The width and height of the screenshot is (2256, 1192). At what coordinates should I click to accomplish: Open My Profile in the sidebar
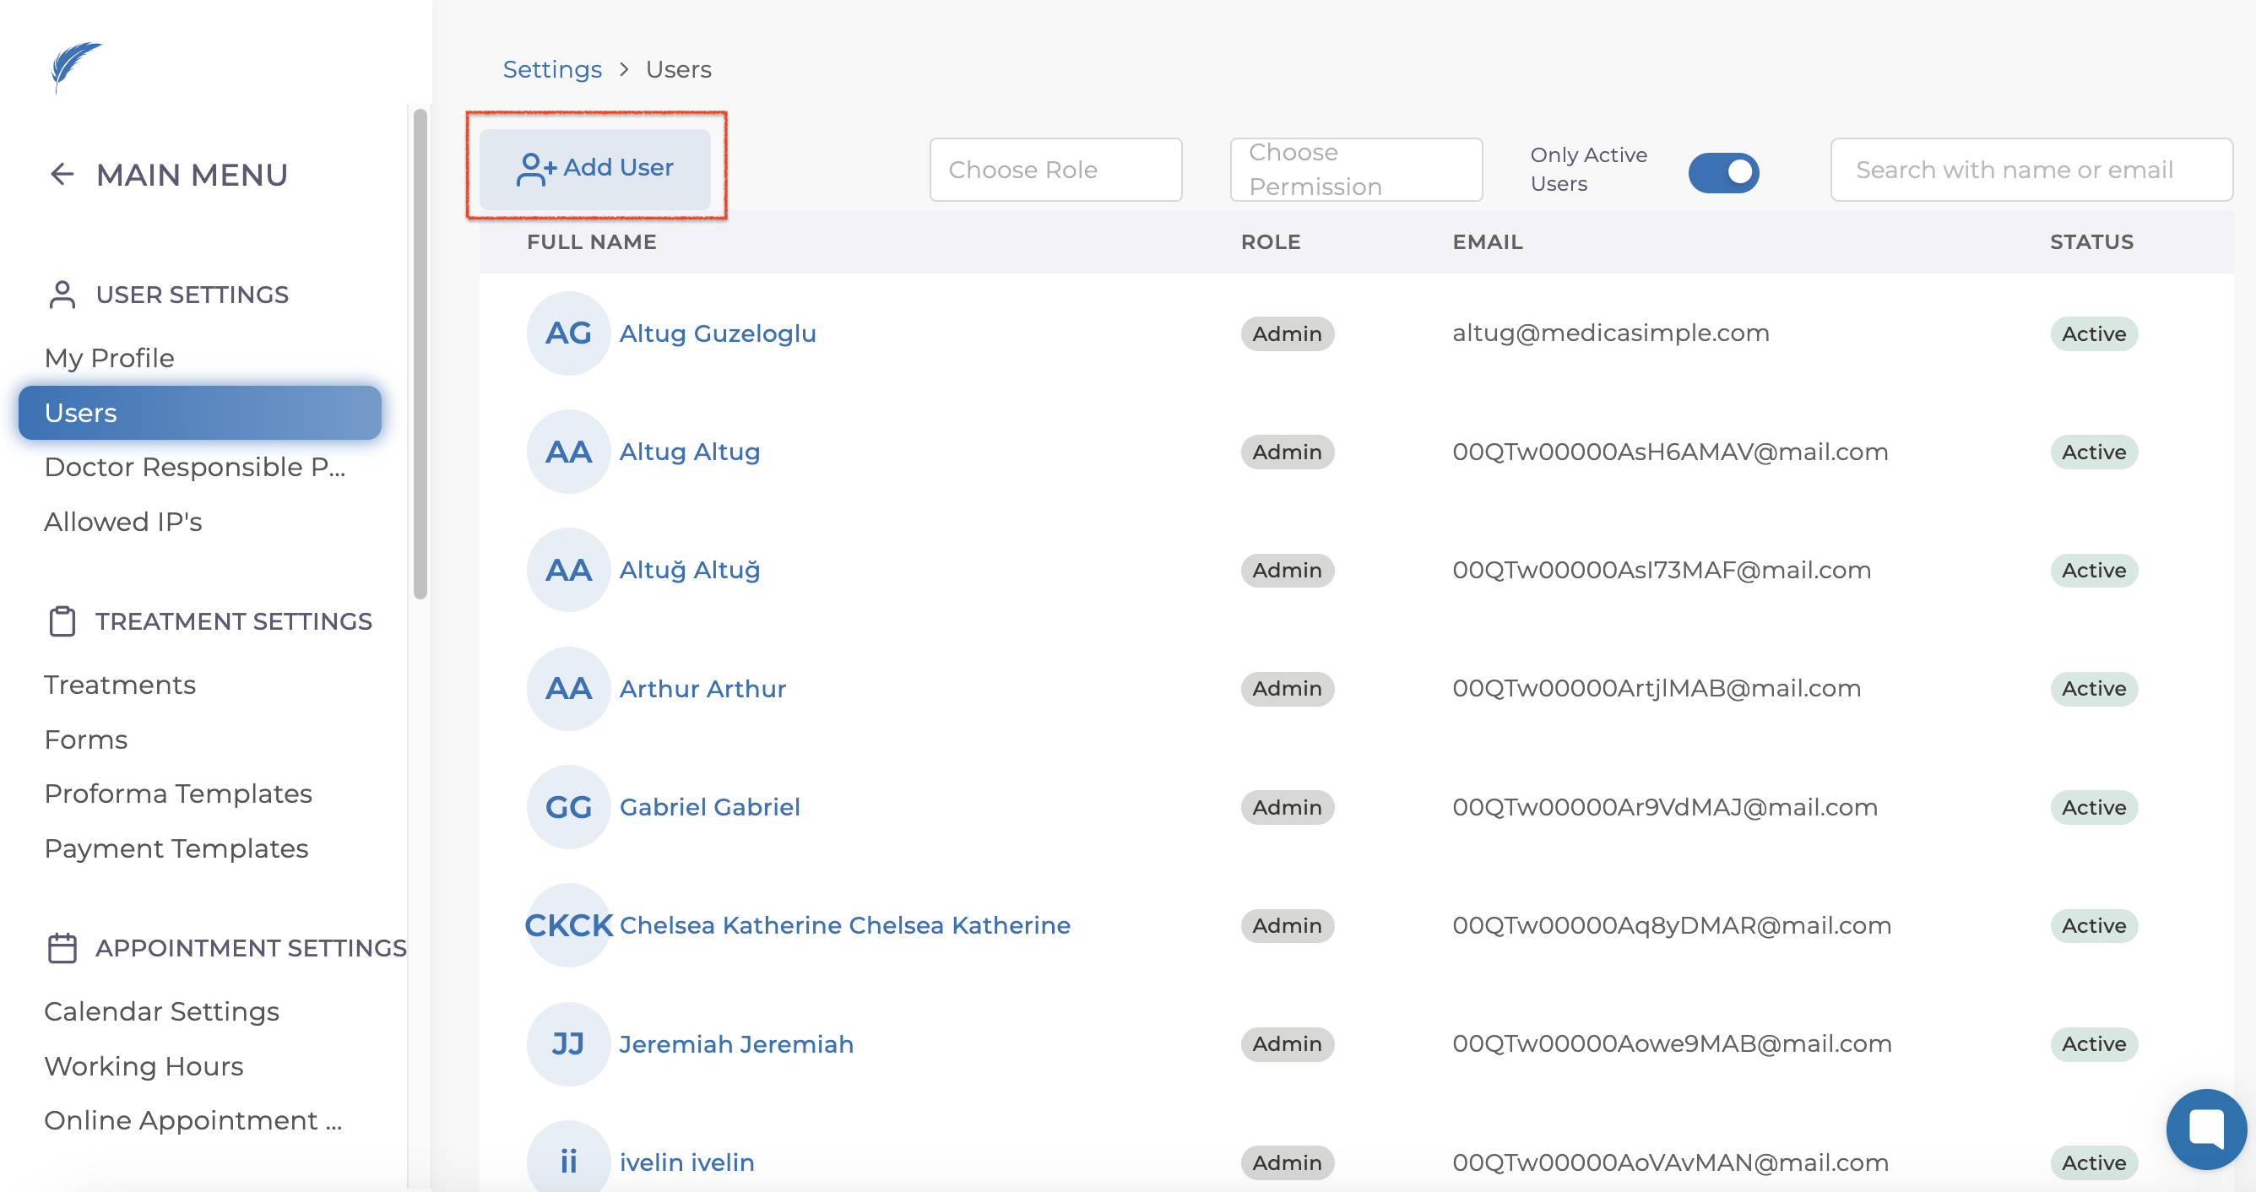pos(110,357)
